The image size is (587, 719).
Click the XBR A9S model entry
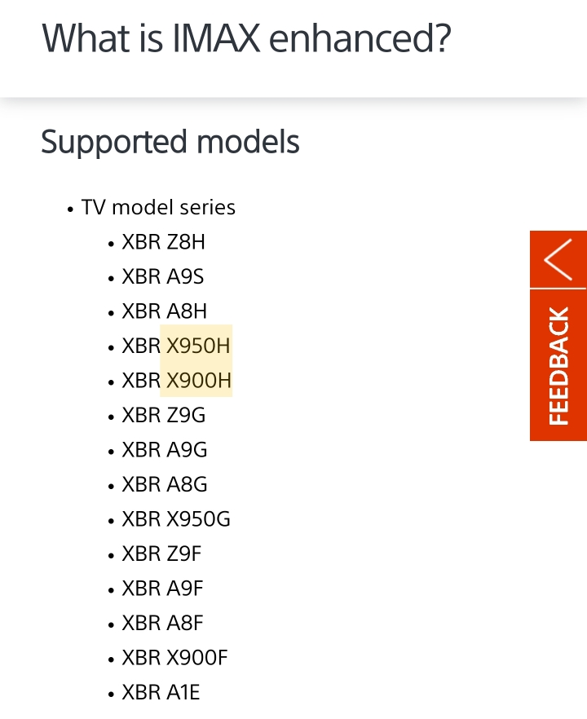163,276
